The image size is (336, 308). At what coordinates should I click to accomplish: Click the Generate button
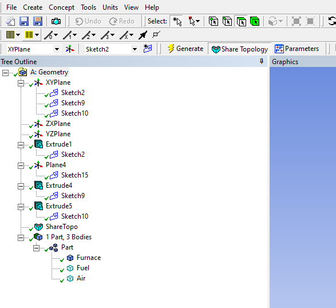tap(185, 49)
